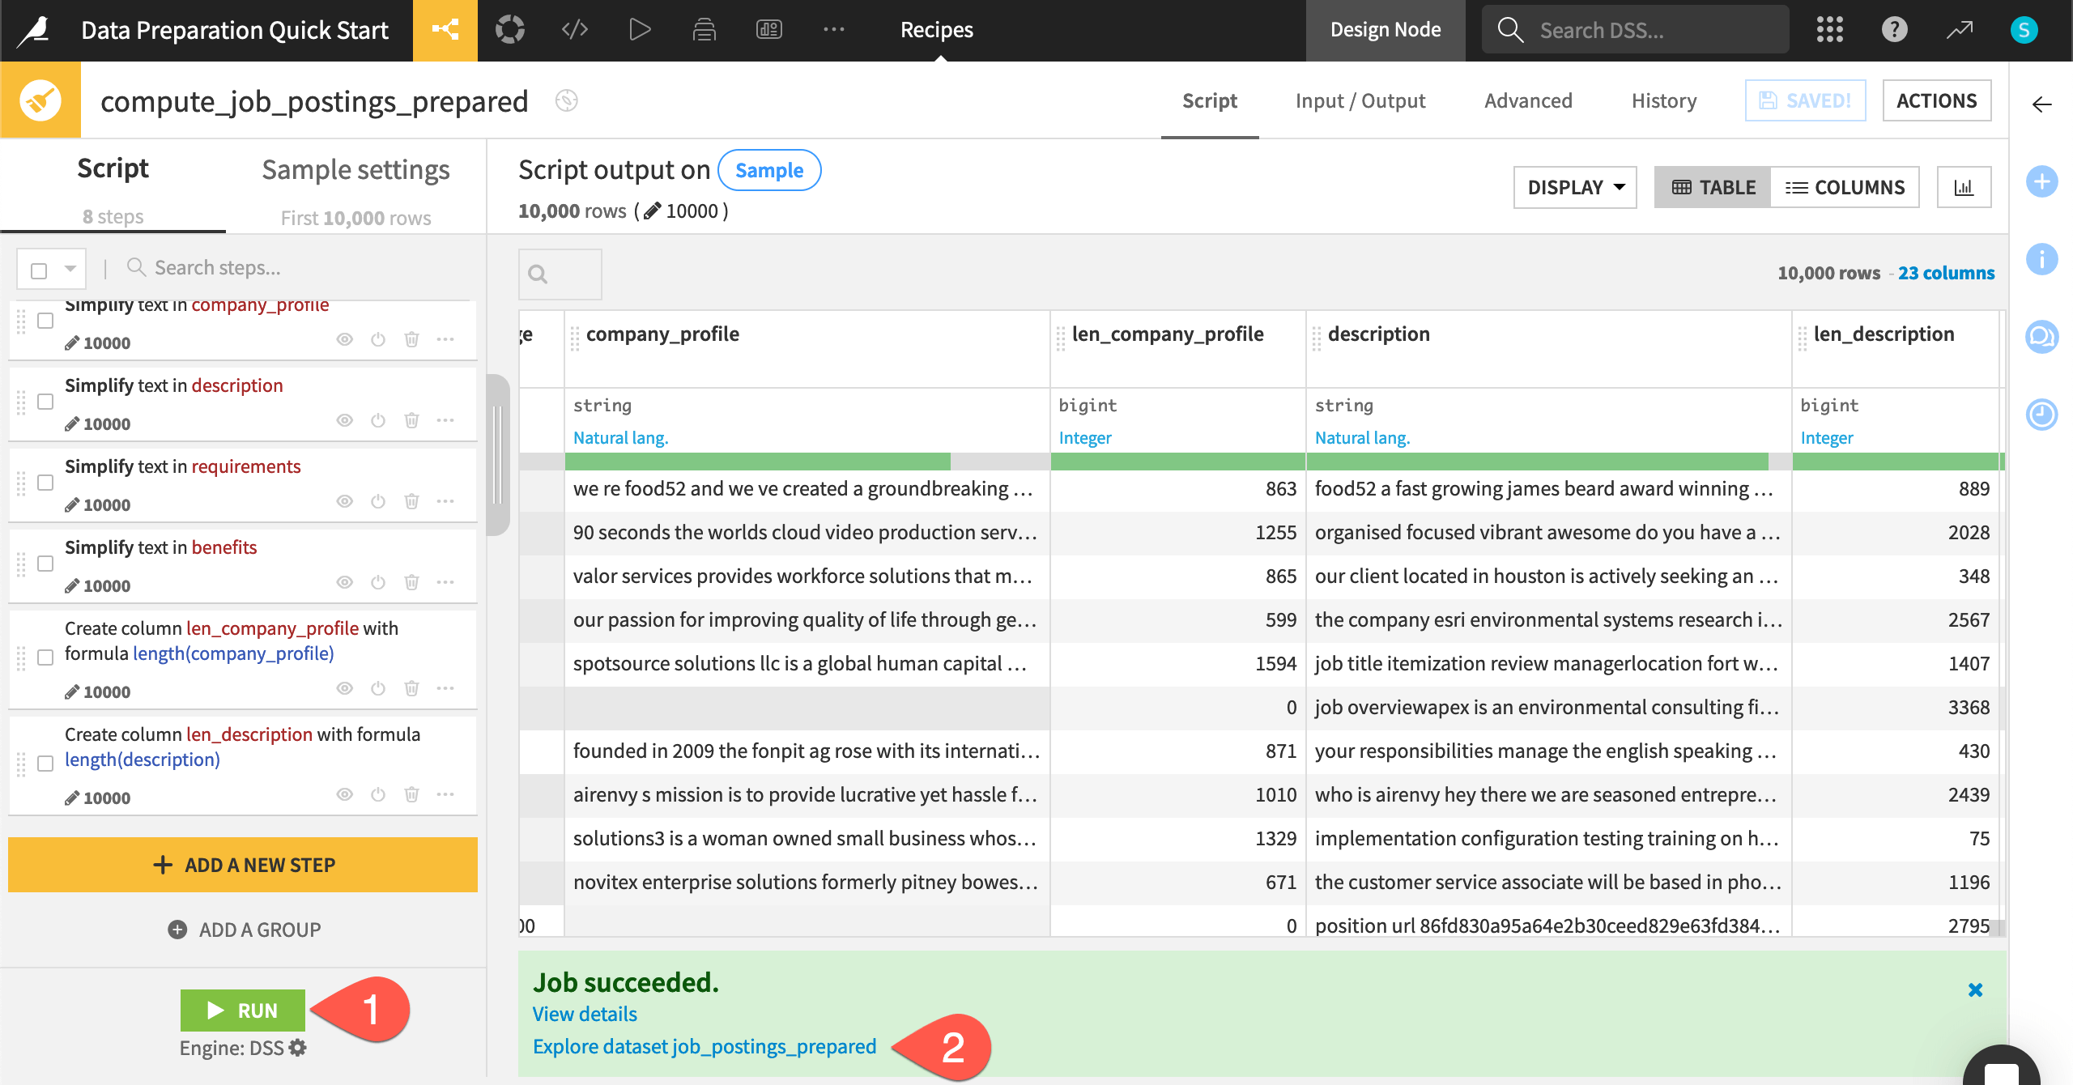Open len_description column header menu
This screenshot has height=1085, width=2073.
tap(1884, 334)
